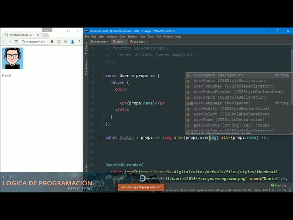Close the Minicurso React browser tab

click(38, 35)
